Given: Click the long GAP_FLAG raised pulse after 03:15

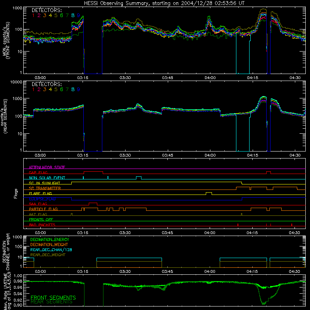Looking at the screenshot, I should (93, 172).
